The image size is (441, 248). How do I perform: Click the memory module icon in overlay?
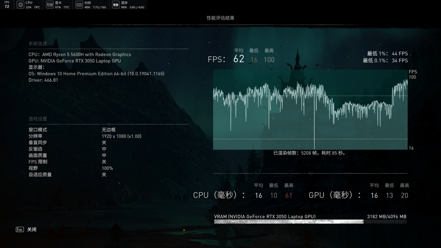tap(79, 5)
